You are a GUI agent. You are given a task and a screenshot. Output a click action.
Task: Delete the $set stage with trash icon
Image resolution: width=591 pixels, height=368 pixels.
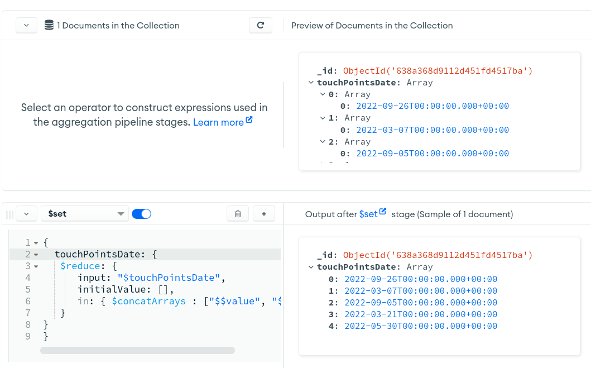click(238, 214)
